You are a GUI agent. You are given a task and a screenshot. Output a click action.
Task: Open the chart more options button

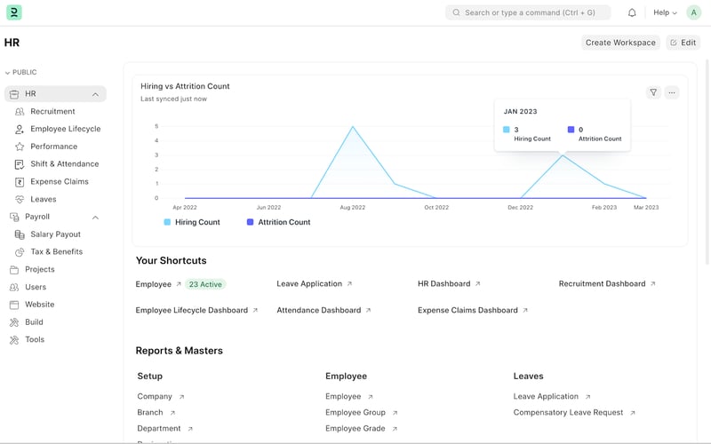click(672, 92)
